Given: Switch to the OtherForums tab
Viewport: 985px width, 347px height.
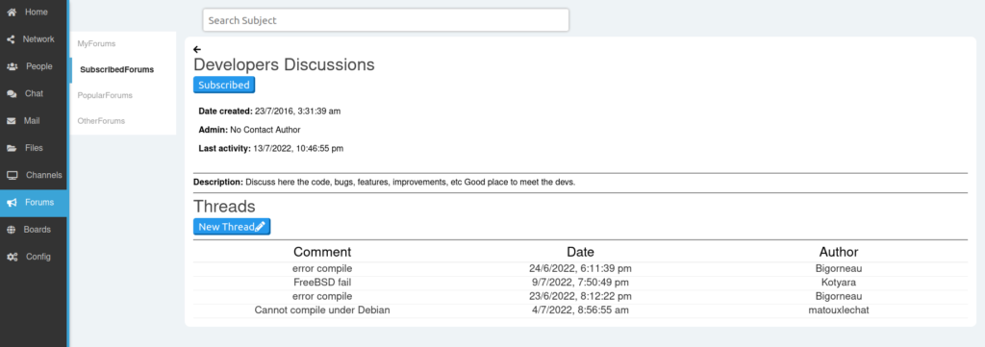Looking at the screenshot, I should click(x=101, y=120).
